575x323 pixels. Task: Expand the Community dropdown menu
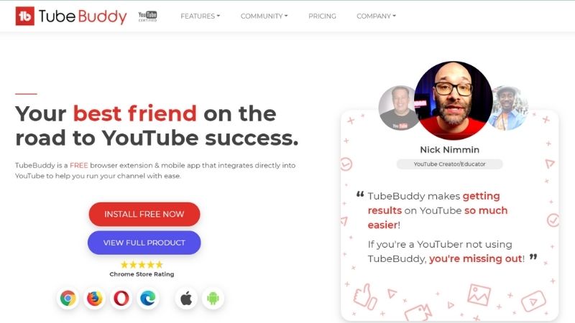(x=264, y=16)
